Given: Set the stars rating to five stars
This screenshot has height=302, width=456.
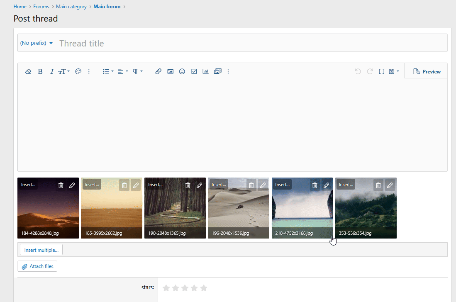Looking at the screenshot, I should click(204, 288).
